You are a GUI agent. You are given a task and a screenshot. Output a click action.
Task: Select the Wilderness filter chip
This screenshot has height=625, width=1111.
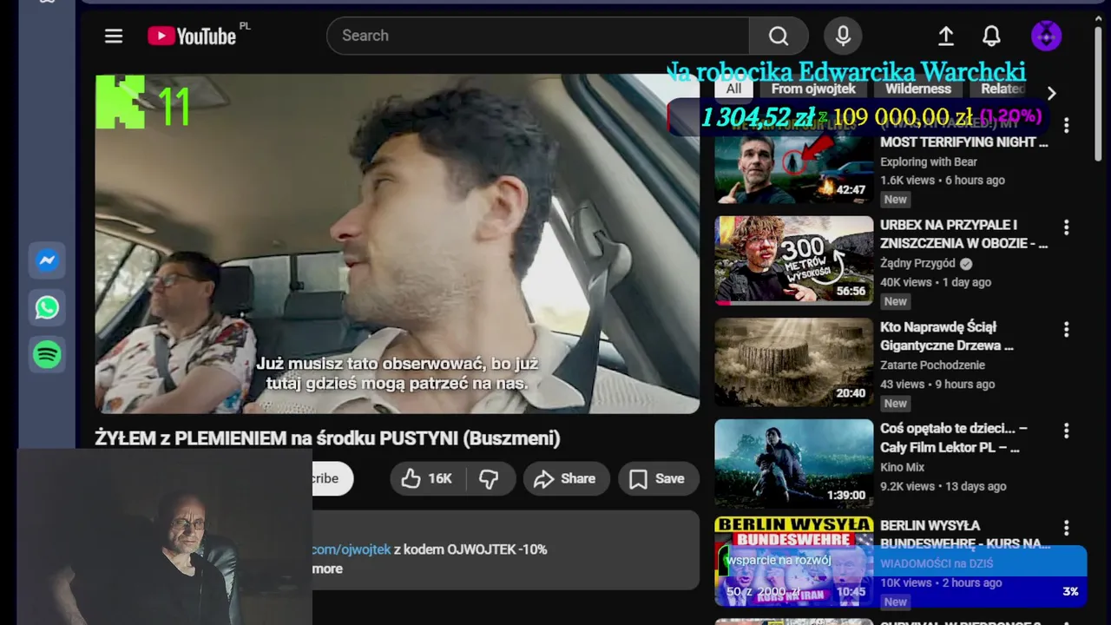tap(918, 89)
